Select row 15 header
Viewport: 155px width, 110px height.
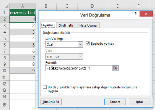[x=5, y=105]
